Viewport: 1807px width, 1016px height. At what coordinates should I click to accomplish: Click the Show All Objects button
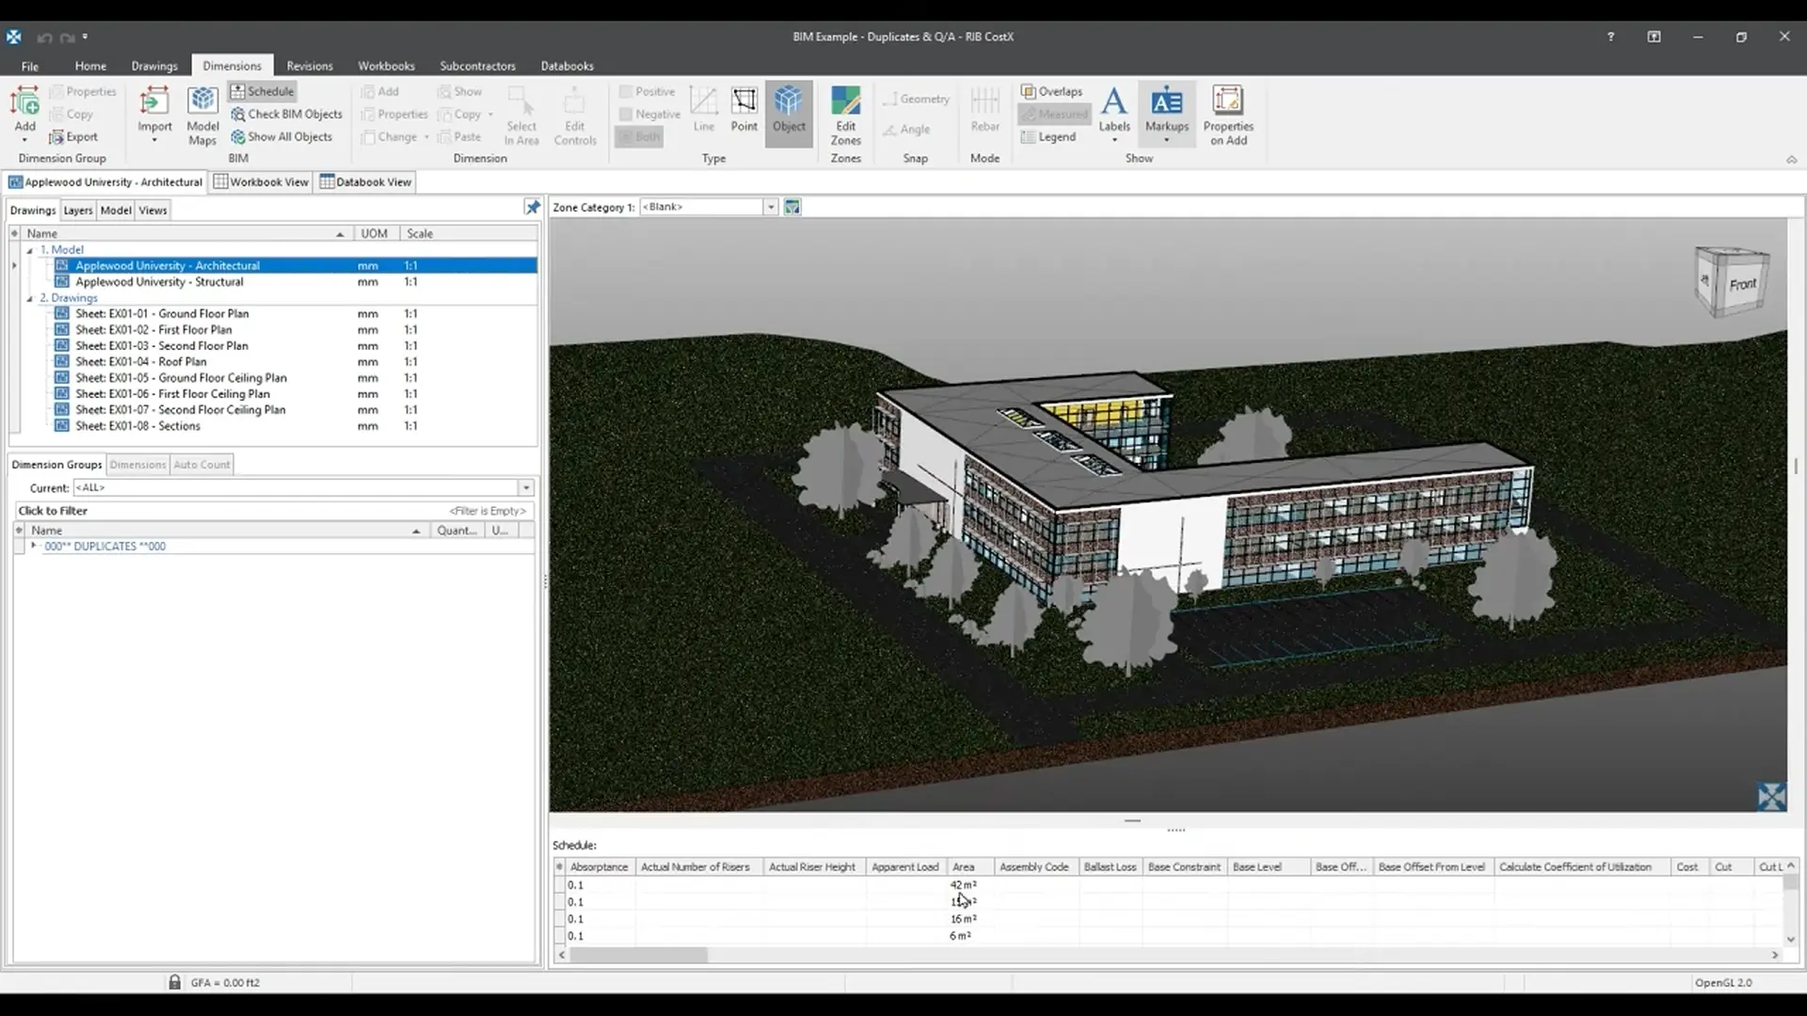click(x=281, y=136)
